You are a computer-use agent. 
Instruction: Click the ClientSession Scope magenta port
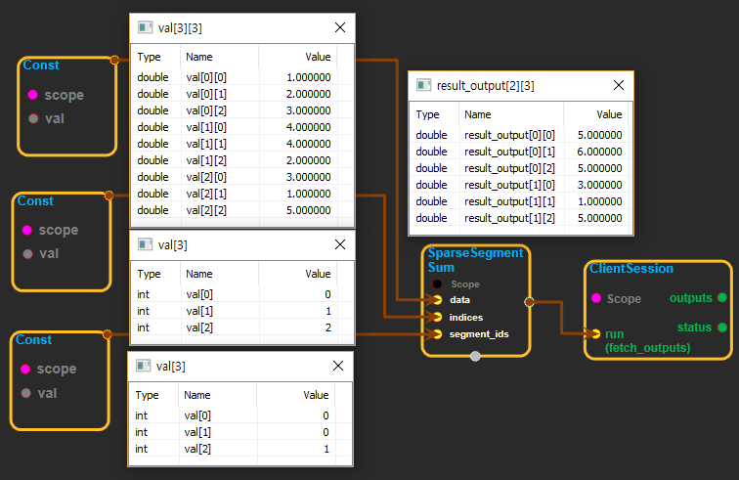pyautogui.click(x=595, y=298)
